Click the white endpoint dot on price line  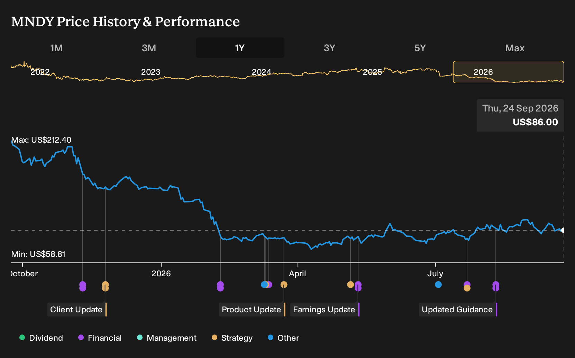click(563, 230)
